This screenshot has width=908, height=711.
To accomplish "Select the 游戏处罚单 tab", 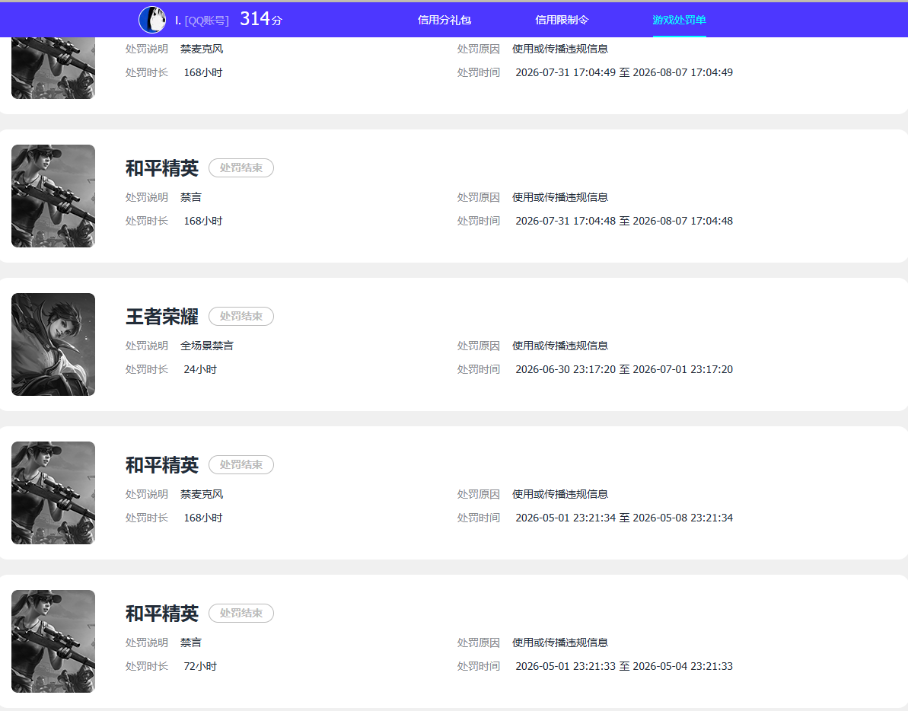I will 679,20.
